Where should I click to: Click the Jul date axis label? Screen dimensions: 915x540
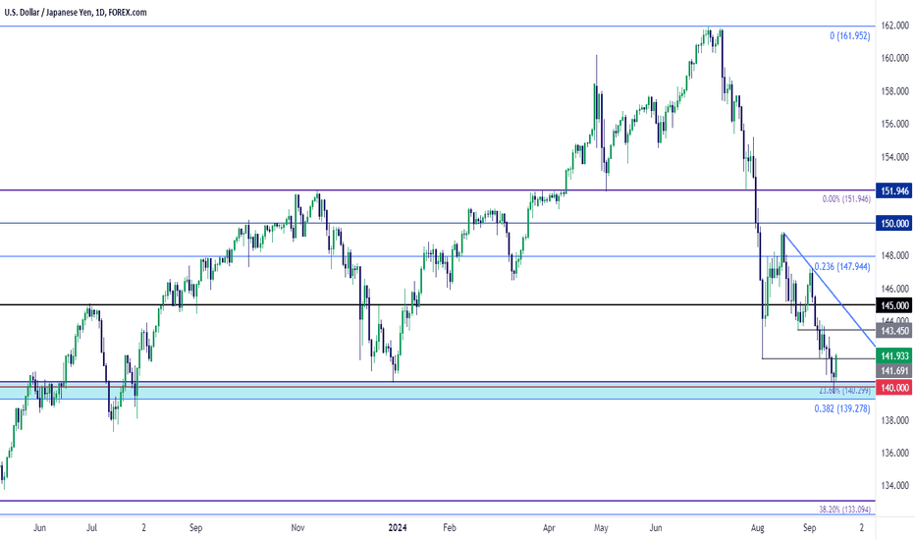pyautogui.click(x=91, y=528)
